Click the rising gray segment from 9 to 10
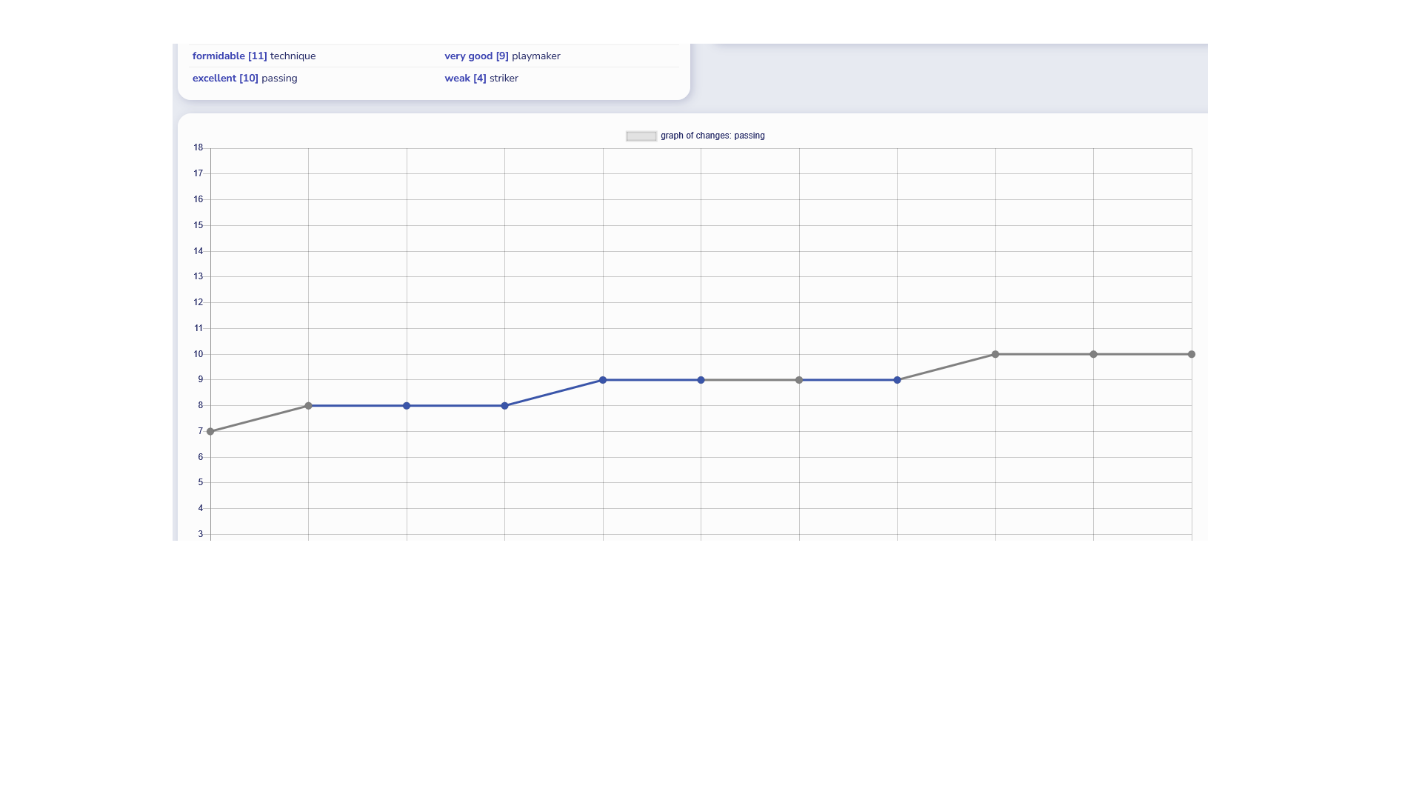1422x800 pixels. (x=947, y=367)
